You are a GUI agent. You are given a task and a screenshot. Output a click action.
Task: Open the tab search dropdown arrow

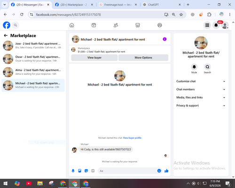(5, 5)
